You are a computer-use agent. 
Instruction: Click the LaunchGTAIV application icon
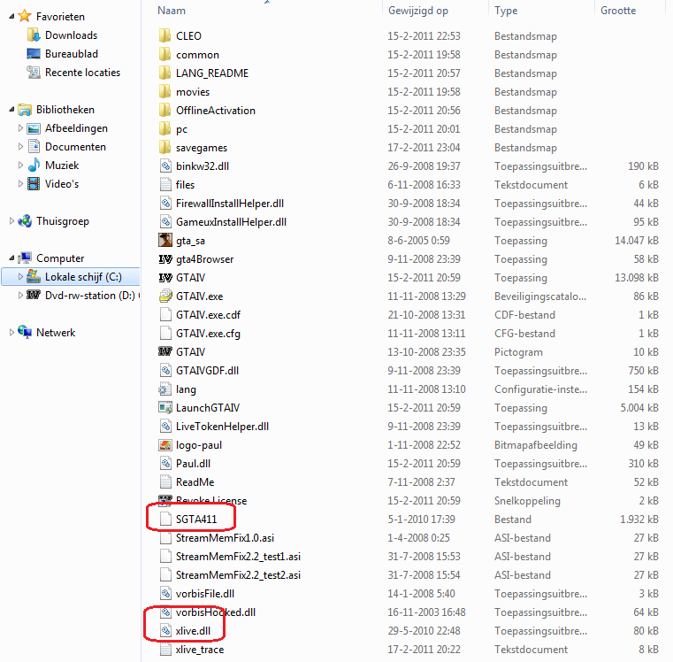coord(165,407)
